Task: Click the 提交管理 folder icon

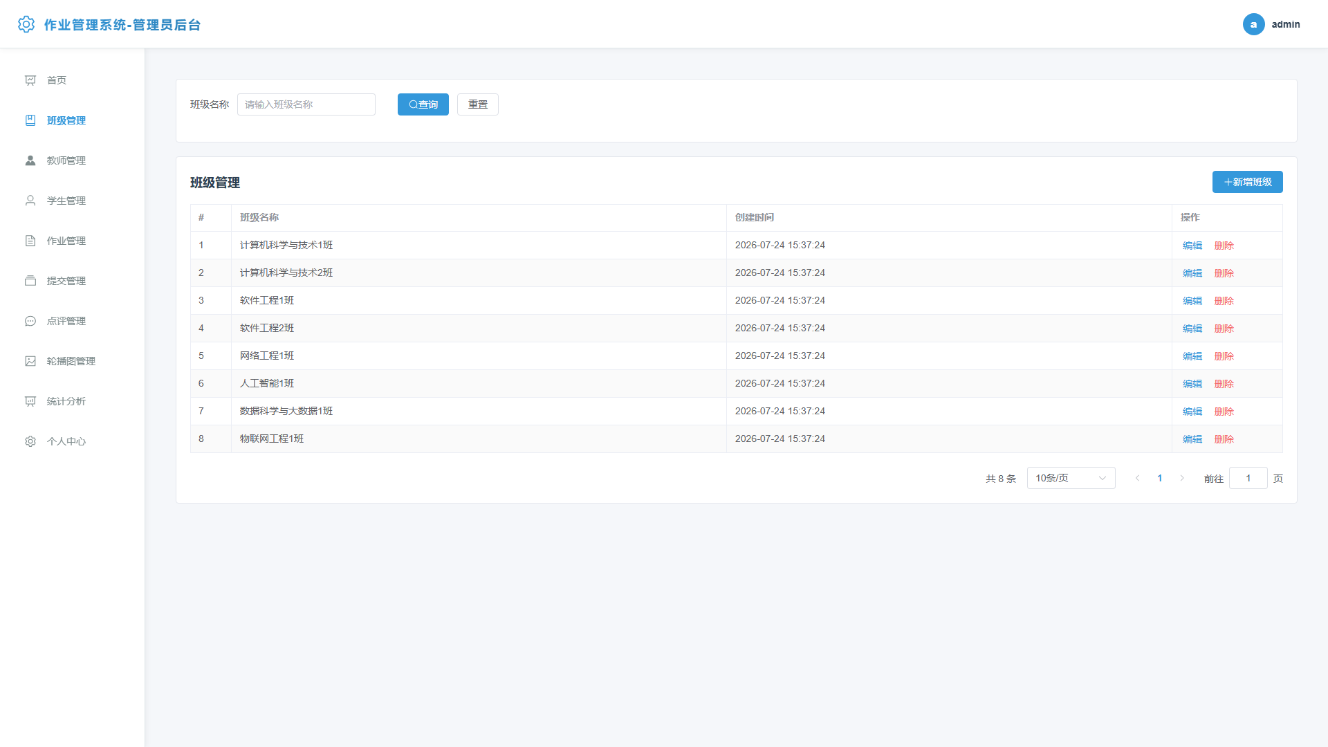Action: click(x=30, y=281)
